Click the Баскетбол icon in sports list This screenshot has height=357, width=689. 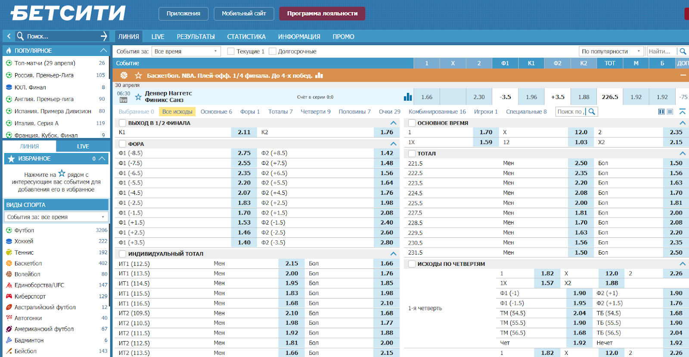coord(9,263)
